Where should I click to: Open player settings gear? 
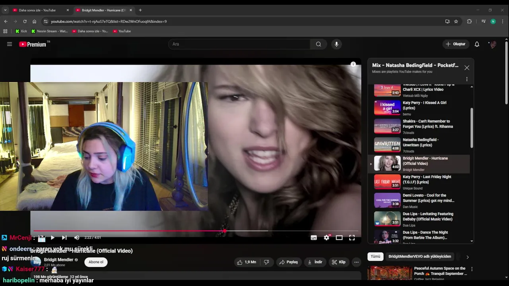pos(326,238)
